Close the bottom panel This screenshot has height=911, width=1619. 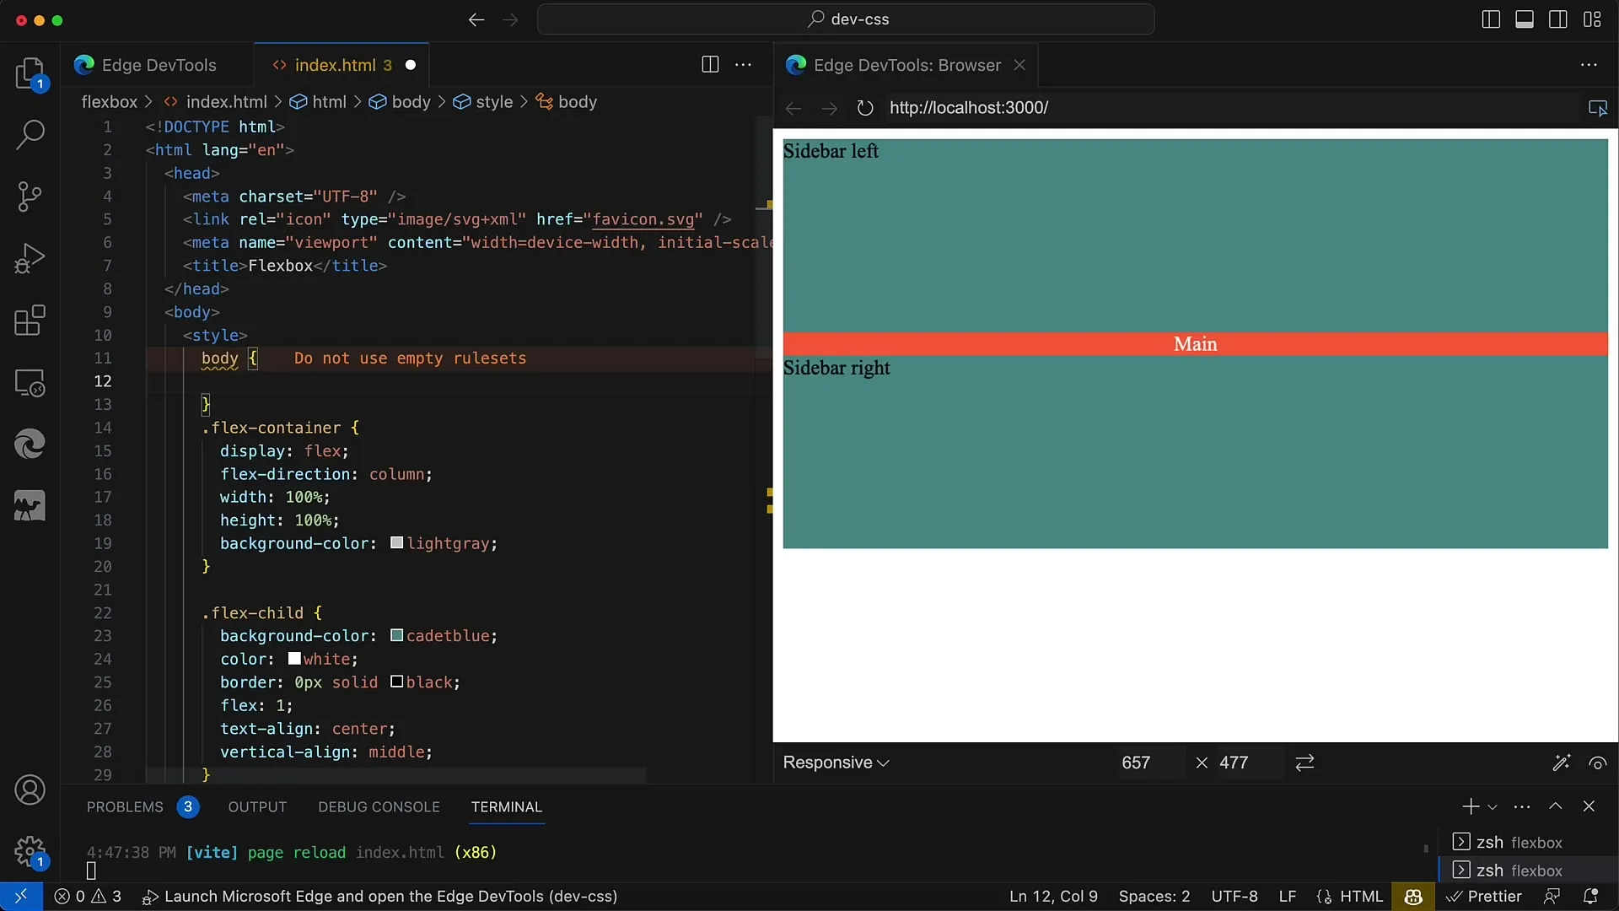(x=1589, y=807)
